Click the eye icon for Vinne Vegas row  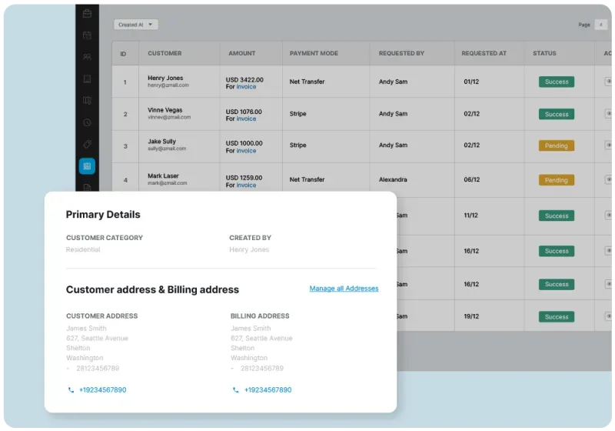[x=609, y=114]
